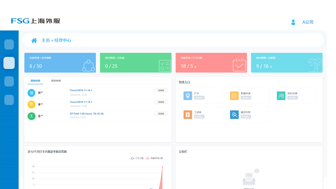Click the home icon in breadcrumb
336x189 pixels.
[x=34, y=40]
